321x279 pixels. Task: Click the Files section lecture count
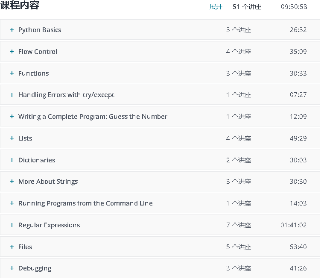(239, 247)
